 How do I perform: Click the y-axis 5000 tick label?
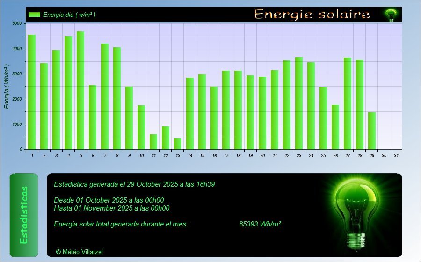pyautogui.click(x=17, y=23)
